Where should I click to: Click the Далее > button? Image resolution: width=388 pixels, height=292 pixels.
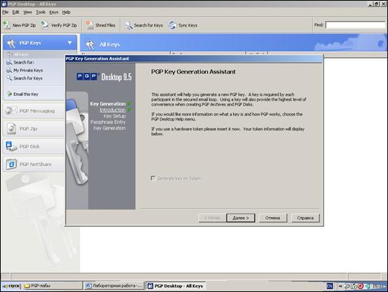[x=240, y=218]
